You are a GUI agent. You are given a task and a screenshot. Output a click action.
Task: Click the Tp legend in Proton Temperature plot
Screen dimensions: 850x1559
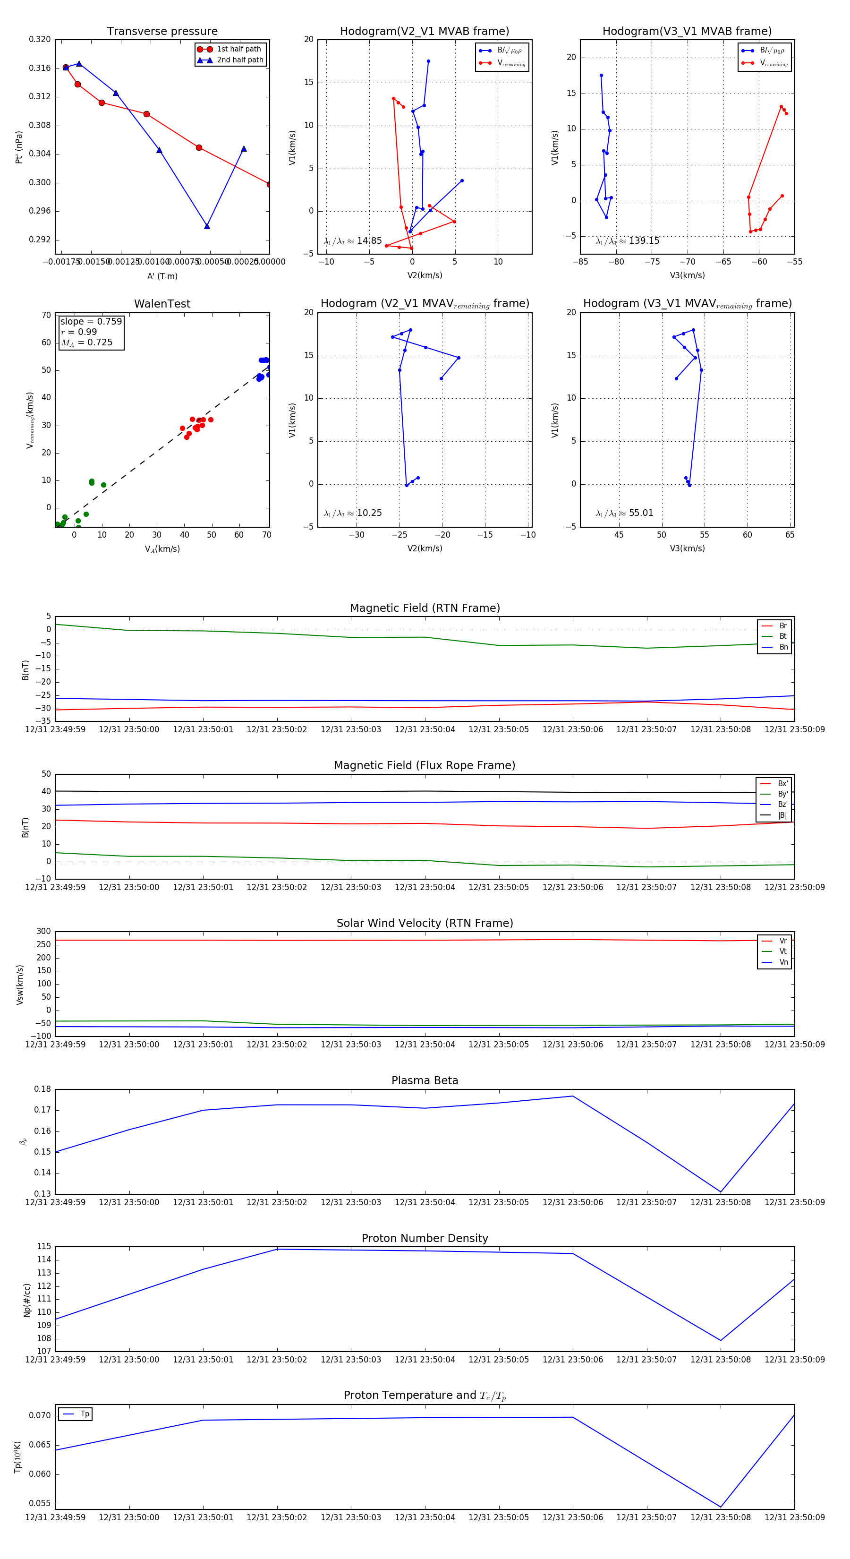tap(76, 1414)
